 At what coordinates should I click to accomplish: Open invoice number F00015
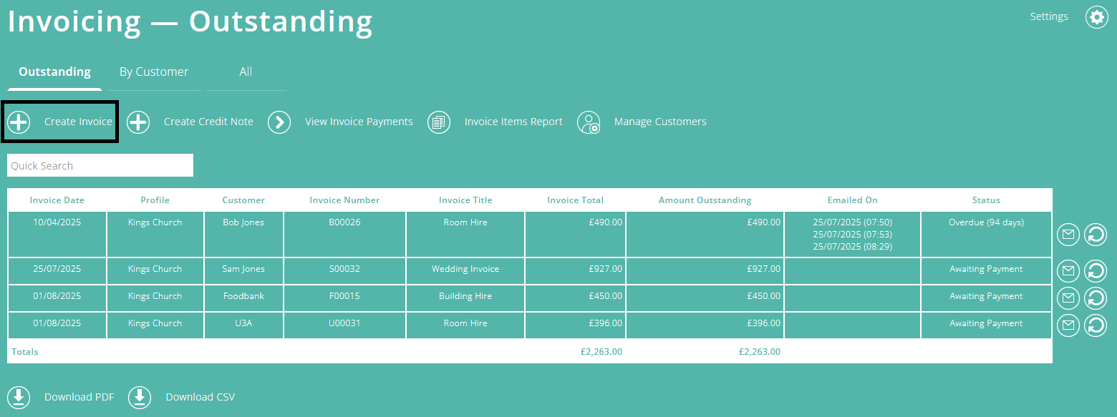tap(344, 296)
